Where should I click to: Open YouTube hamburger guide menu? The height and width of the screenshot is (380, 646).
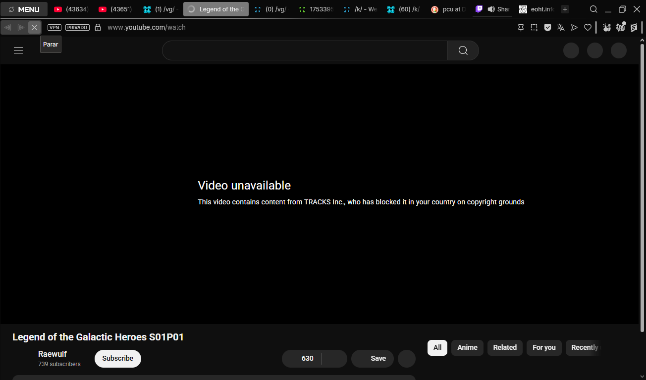point(18,50)
